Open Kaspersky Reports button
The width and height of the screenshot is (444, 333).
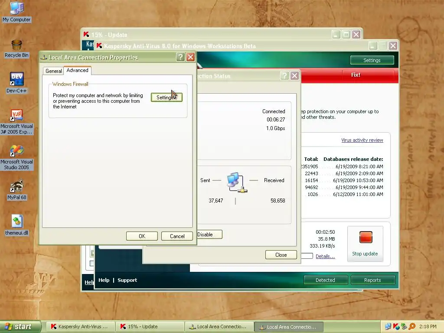[372, 280]
